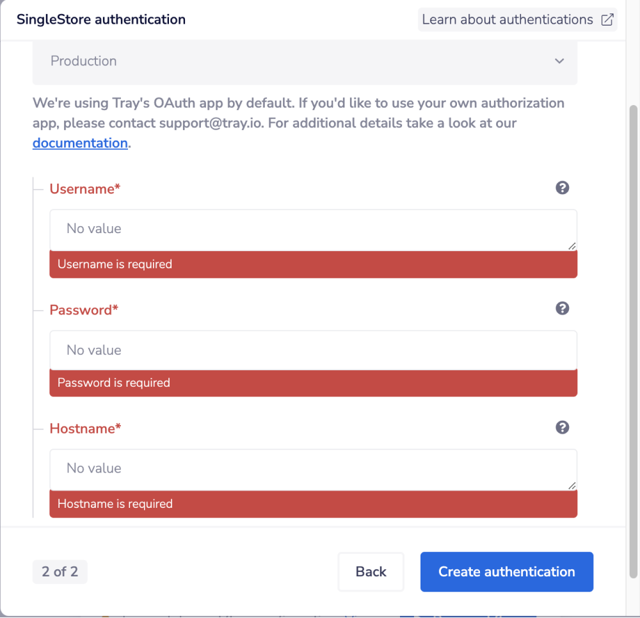The width and height of the screenshot is (640, 618).
Task: Open the documentation hyperlink
Action: click(79, 142)
